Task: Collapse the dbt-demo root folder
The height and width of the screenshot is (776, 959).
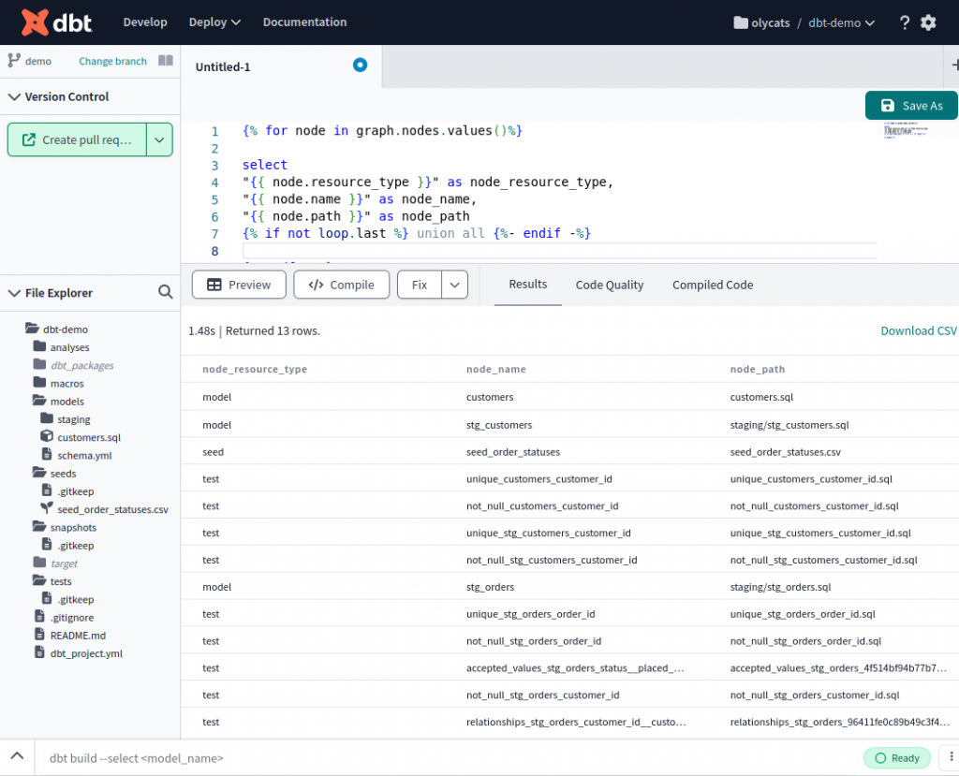Action: [33, 329]
